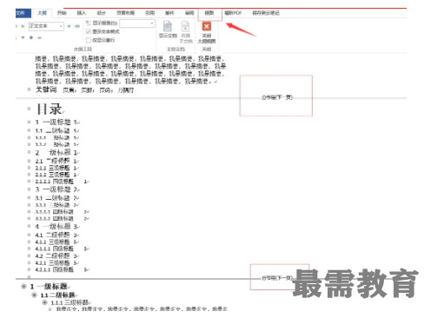Click TOC entry '4.1.1.1 四级标题 3'
Image resolution: width=424 pixels, height=318 pixels.
tap(62, 248)
